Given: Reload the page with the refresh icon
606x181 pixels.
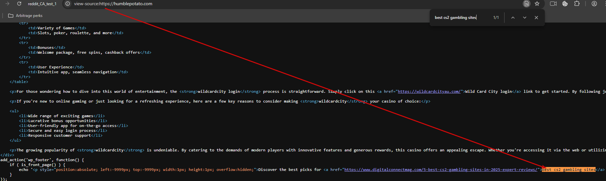Looking at the screenshot, I should [x=19, y=4].
